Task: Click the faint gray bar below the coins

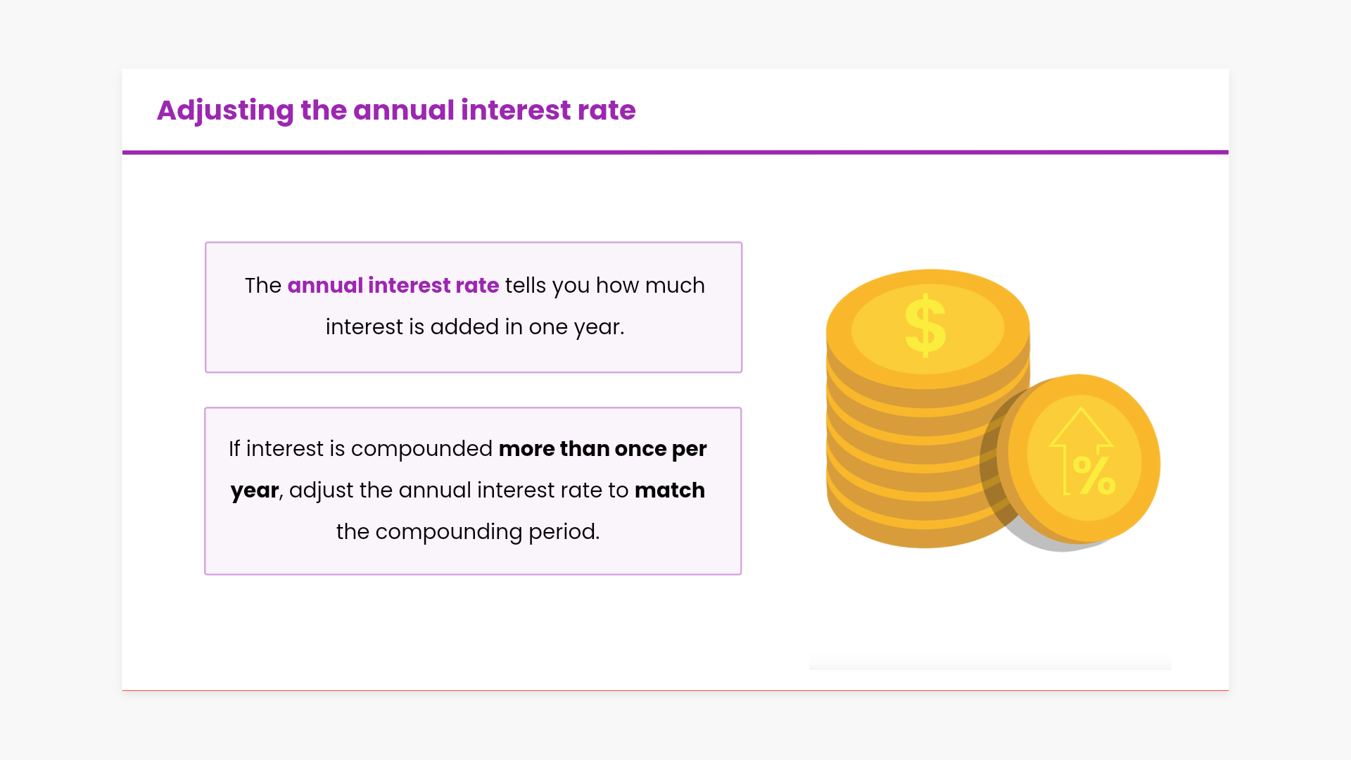Action: 990,665
